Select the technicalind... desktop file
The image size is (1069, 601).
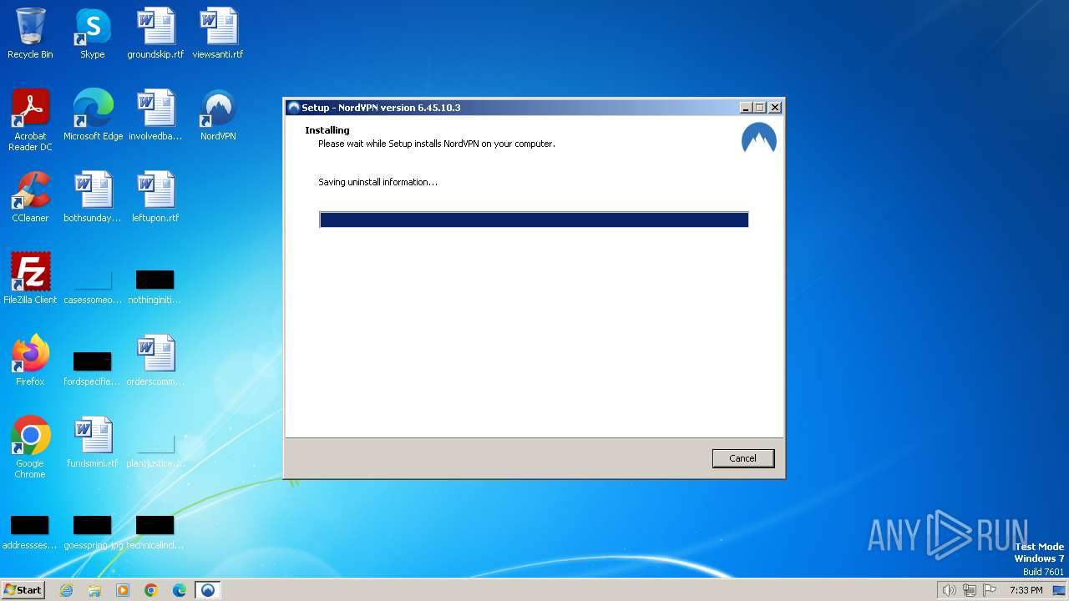pyautogui.click(x=155, y=533)
